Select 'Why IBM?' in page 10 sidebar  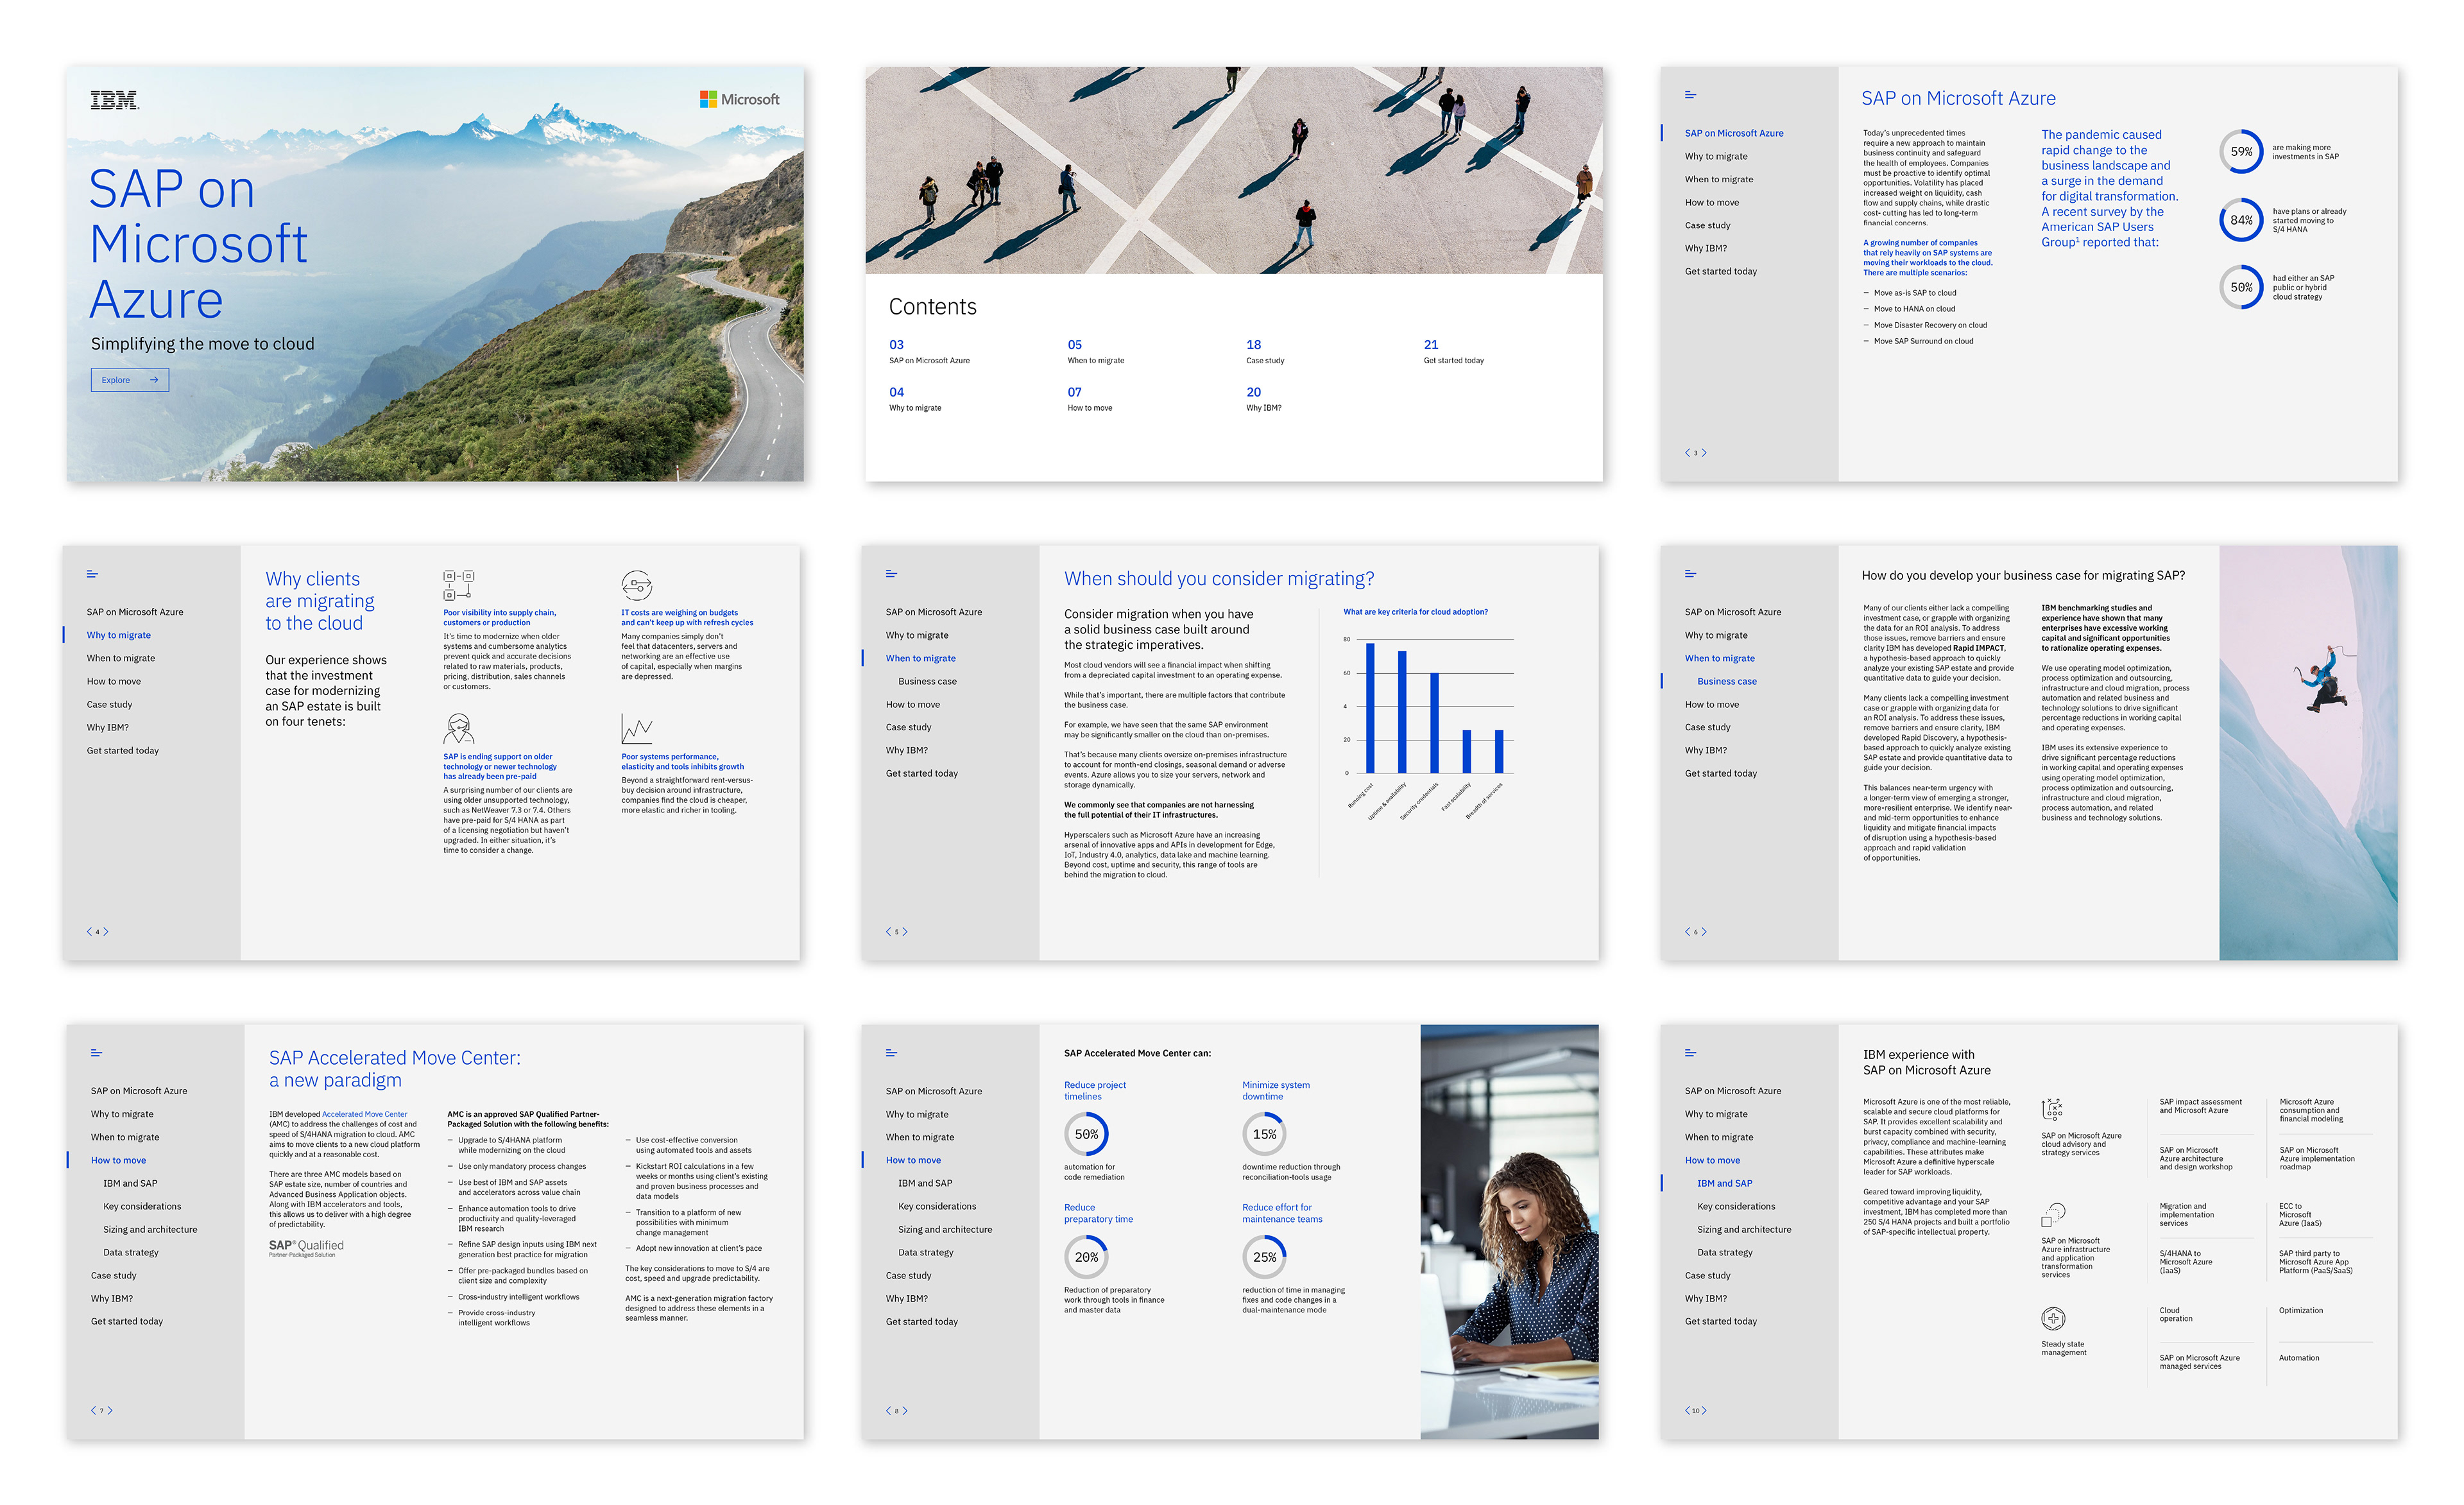tap(1705, 1298)
